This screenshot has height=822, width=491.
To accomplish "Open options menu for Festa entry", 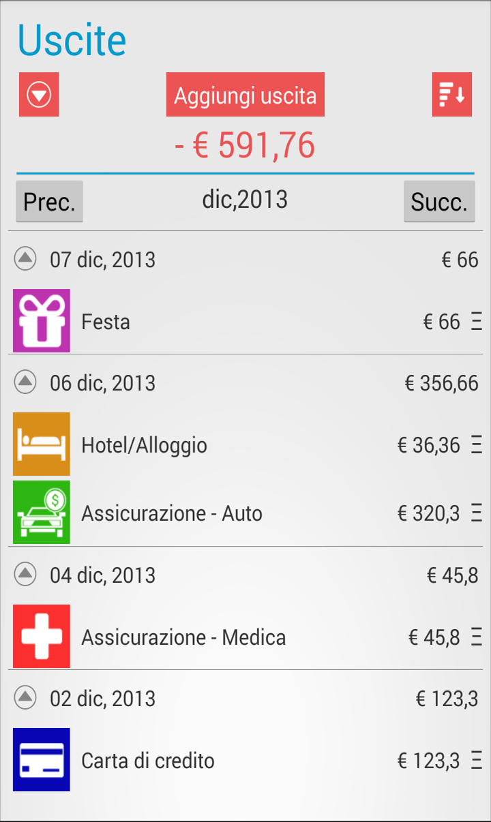I will tap(477, 322).
